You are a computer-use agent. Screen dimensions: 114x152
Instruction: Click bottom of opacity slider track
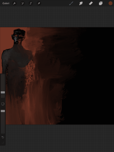click(x=3, y=132)
